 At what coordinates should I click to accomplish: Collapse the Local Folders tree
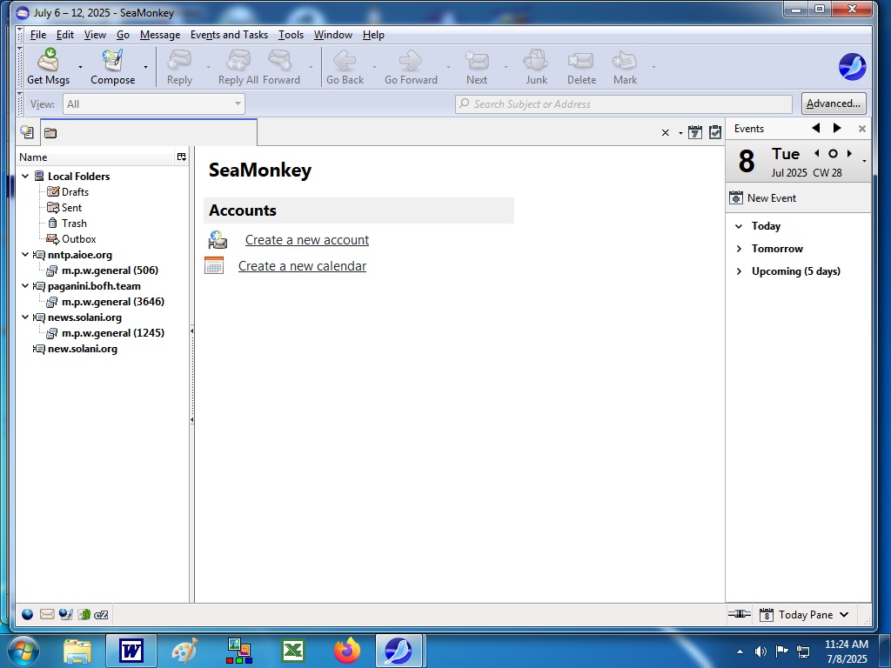(25, 176)
